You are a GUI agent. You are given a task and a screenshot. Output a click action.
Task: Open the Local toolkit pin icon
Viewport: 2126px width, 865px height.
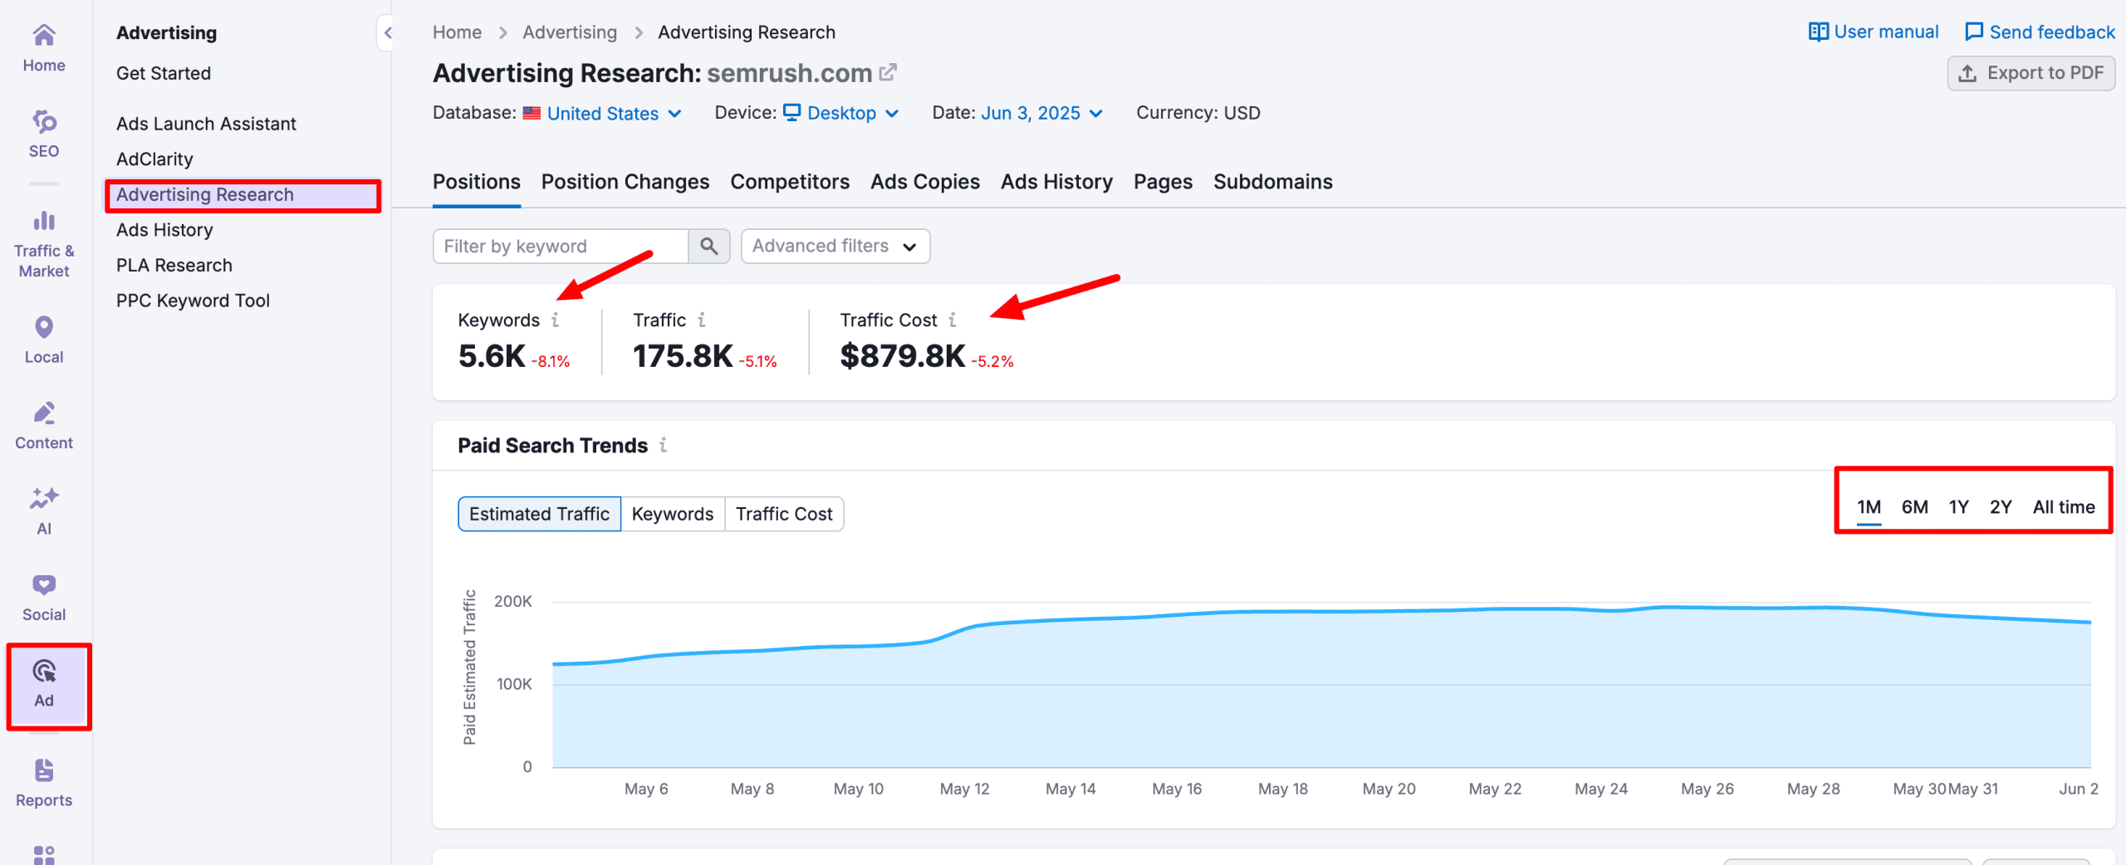(44, 327)
